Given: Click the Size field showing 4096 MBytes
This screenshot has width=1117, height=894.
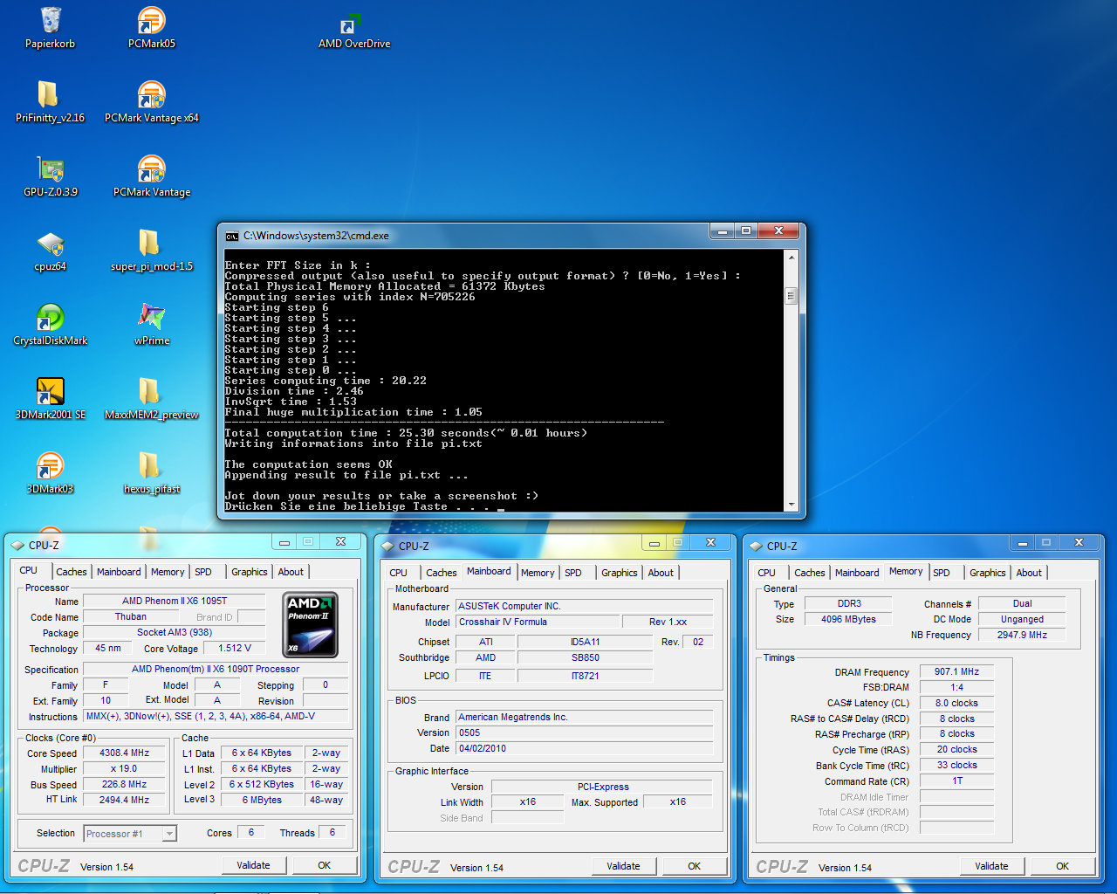Looking at the screenshot, I should point(848,619).
